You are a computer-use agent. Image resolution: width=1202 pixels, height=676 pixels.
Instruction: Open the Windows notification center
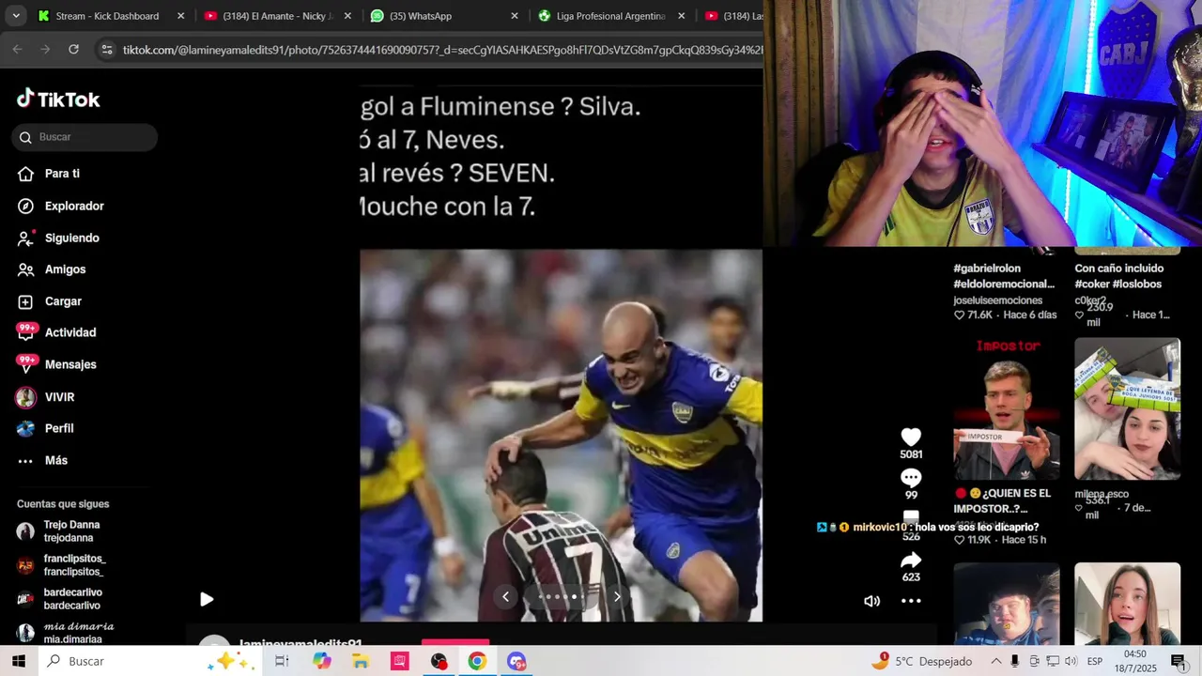tap(1178, 661)
